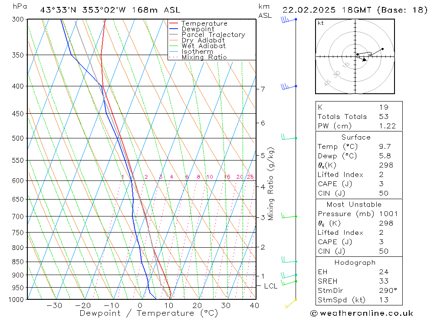Click the SREH value 33
The image size is (434, 318).
click(384, 281)
